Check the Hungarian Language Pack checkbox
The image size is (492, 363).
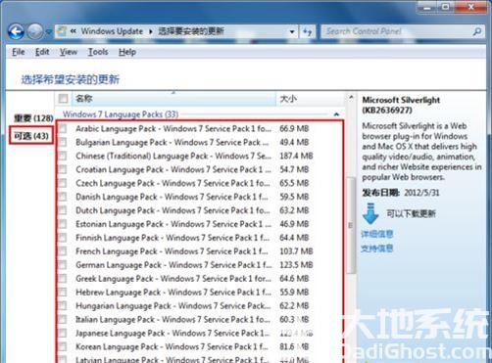[x=63, y=305]
